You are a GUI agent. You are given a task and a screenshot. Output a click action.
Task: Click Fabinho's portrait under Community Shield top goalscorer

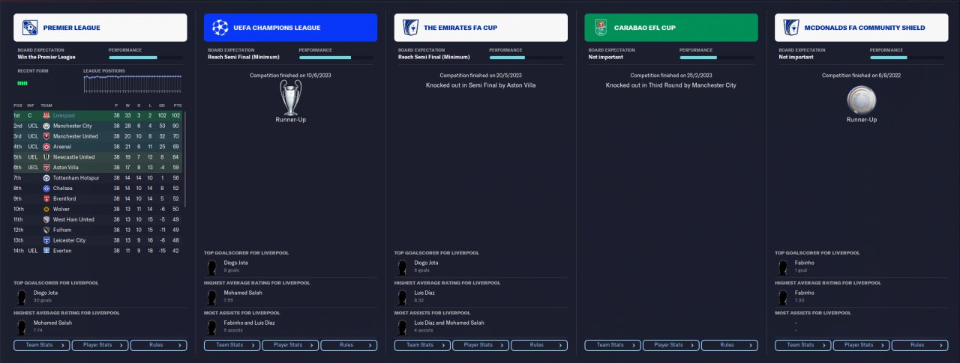[783, 266]
